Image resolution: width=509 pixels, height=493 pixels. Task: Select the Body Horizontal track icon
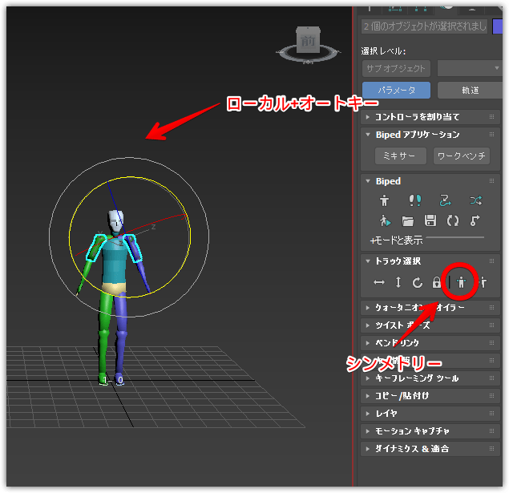click(379, 282)
